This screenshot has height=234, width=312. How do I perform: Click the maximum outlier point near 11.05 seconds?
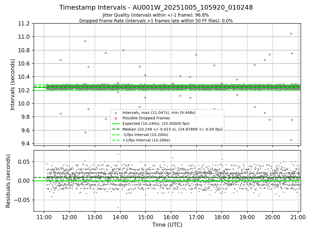click(291, 34)
